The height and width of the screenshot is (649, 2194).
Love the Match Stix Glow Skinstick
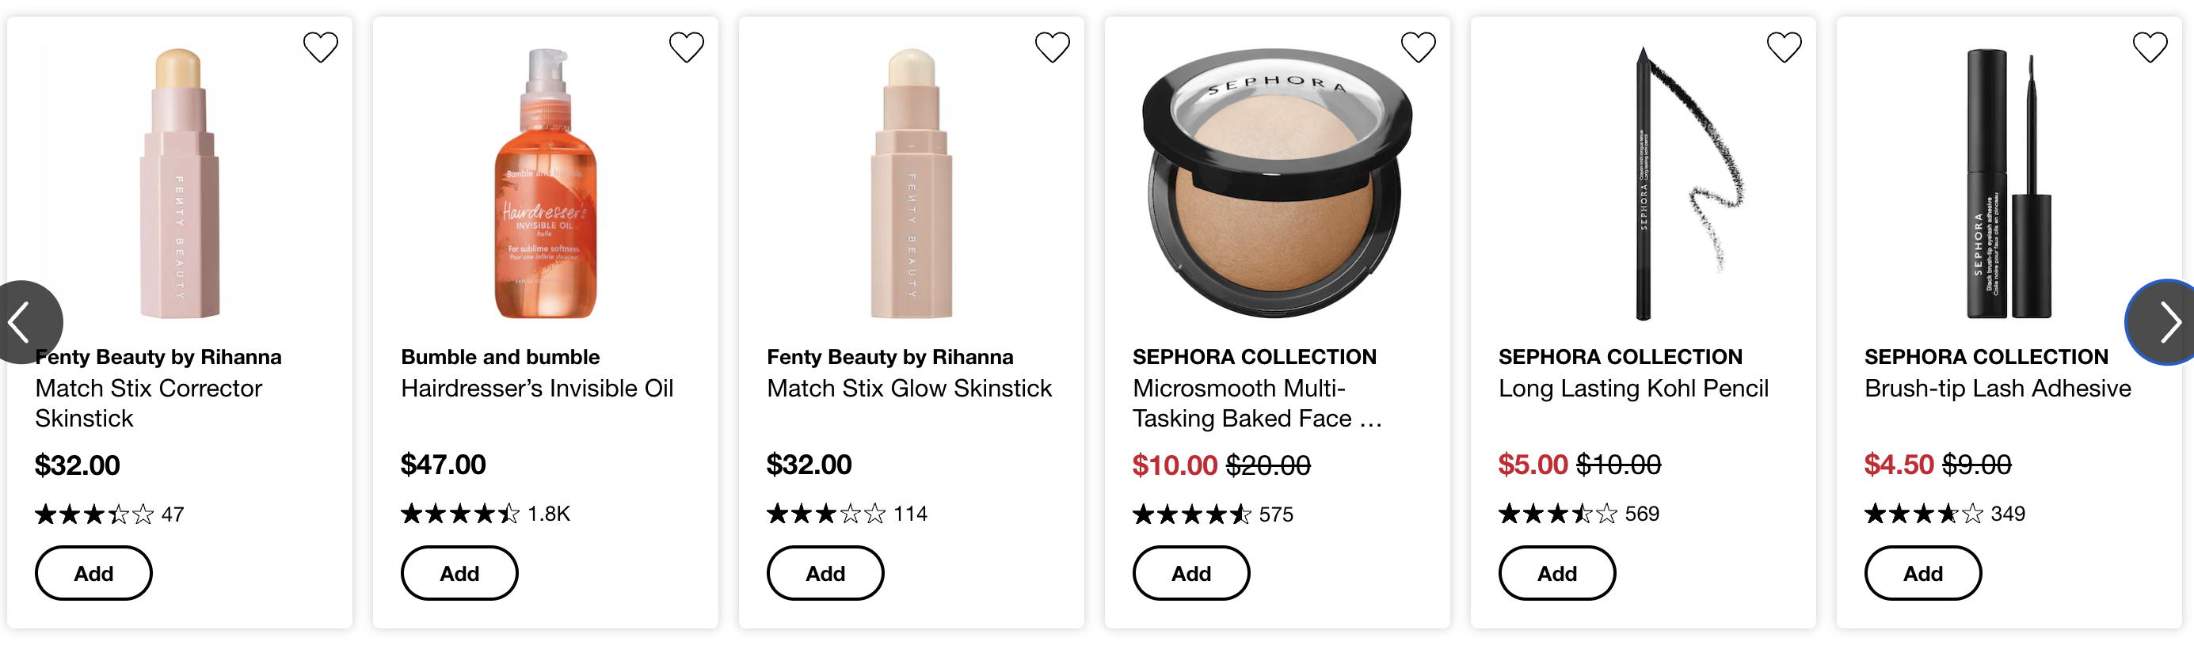coord(1052,47)
